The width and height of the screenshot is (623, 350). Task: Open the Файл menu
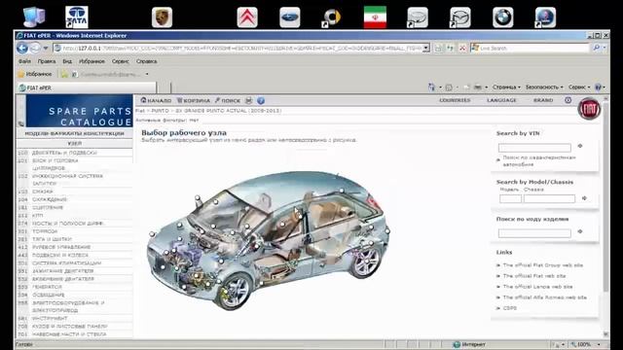tap(24, 61)
